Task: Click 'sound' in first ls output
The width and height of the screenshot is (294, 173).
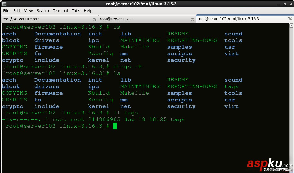Action: pyautogui.click(x=234, y=34)
